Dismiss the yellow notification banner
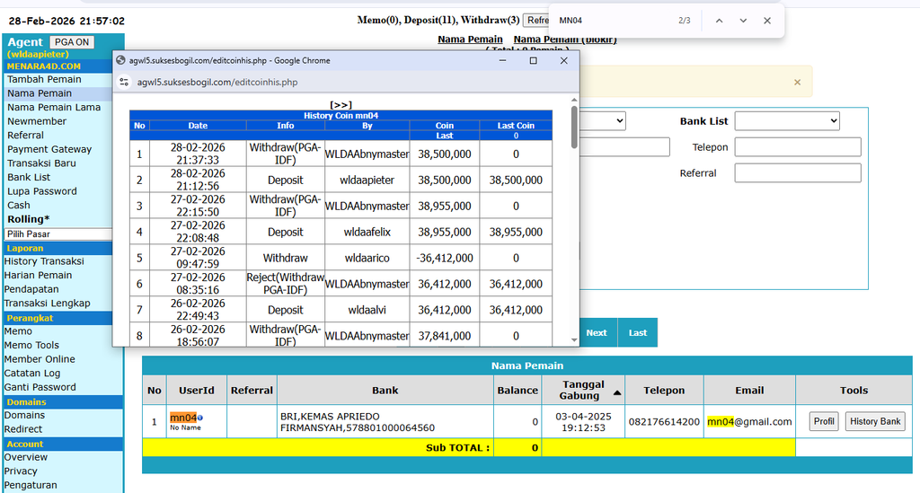The image size is (920, 493). tap(798, 82)
